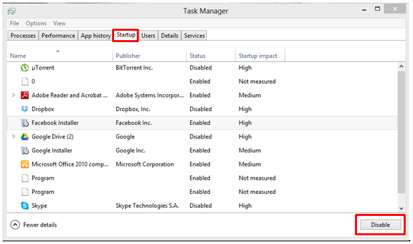This screenshot has width=413, height=244.
Task: Click the blank file icon for entry 0
Action: click(25, 82)
